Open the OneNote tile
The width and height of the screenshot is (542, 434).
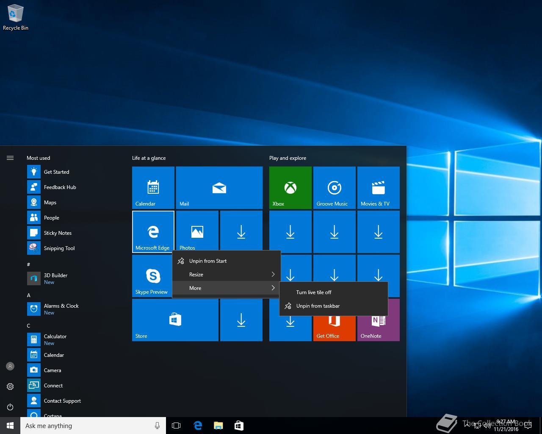pyautogui.click(x=379, y=328)
